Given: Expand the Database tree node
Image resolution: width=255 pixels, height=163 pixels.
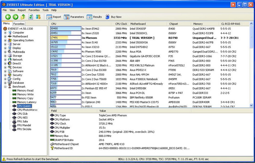Looking at the screenshot, I should (5, 83).
